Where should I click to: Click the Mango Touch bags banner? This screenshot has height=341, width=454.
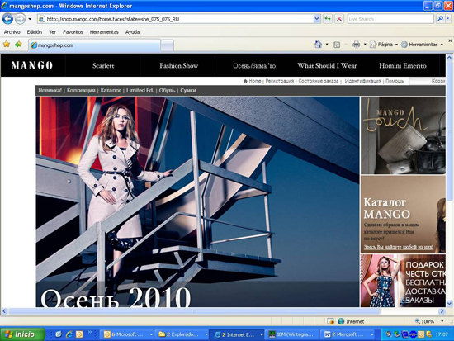click(403, 135)
